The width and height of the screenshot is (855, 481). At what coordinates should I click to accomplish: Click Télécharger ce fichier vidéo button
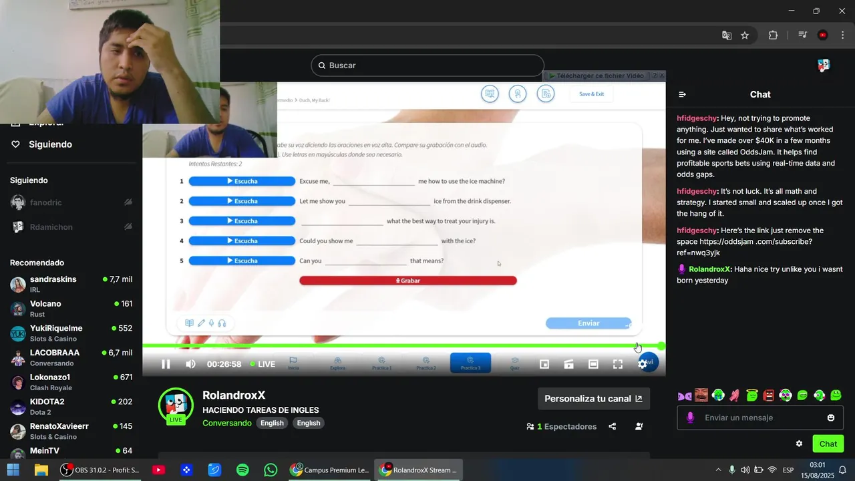[x=596, y=75]
